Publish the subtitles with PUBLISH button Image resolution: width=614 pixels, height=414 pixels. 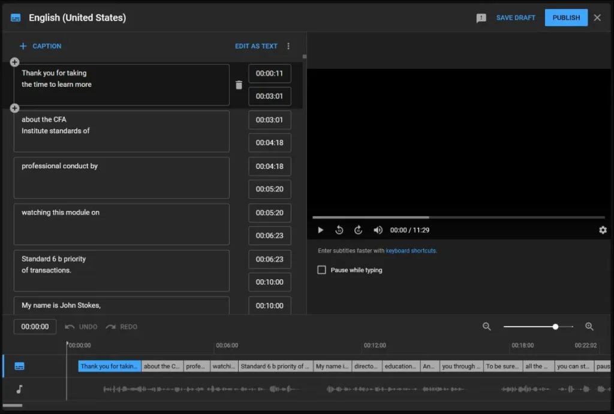pyautogui.click(x=566, y=17)
